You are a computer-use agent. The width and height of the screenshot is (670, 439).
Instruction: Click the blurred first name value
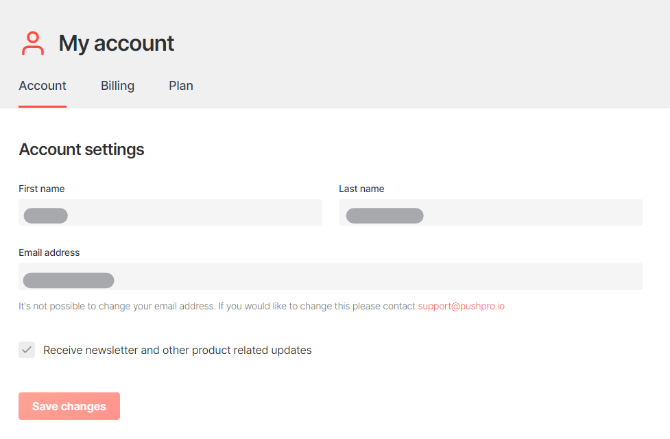click(x=46, y=216)
